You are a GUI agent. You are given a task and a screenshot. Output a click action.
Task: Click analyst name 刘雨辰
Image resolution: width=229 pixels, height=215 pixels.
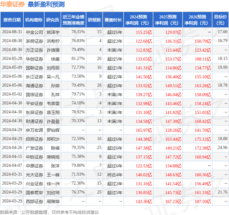point(53,68)
